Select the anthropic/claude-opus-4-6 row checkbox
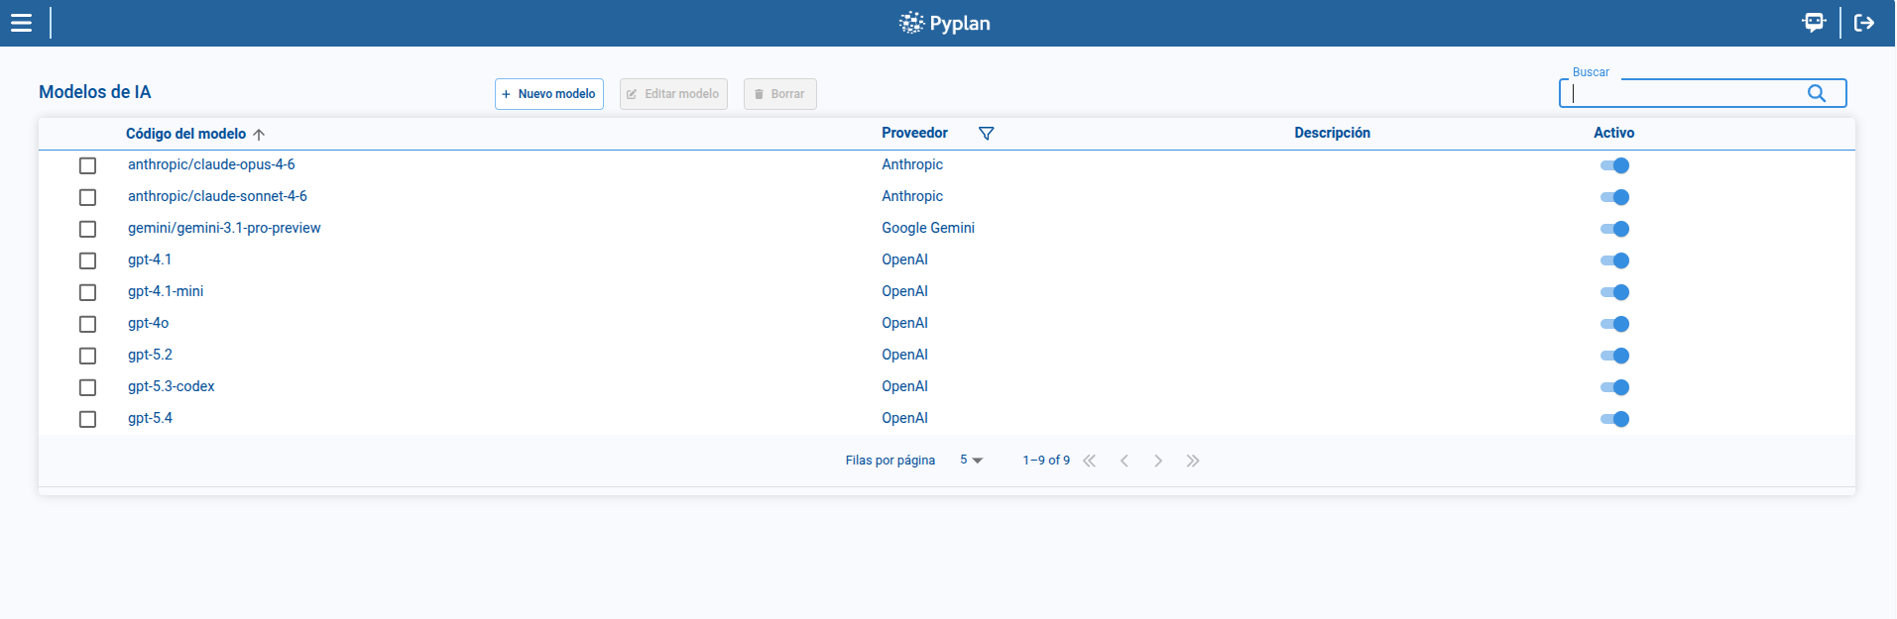This screenshot has height=619, width=1897. (x=87, y=165)
